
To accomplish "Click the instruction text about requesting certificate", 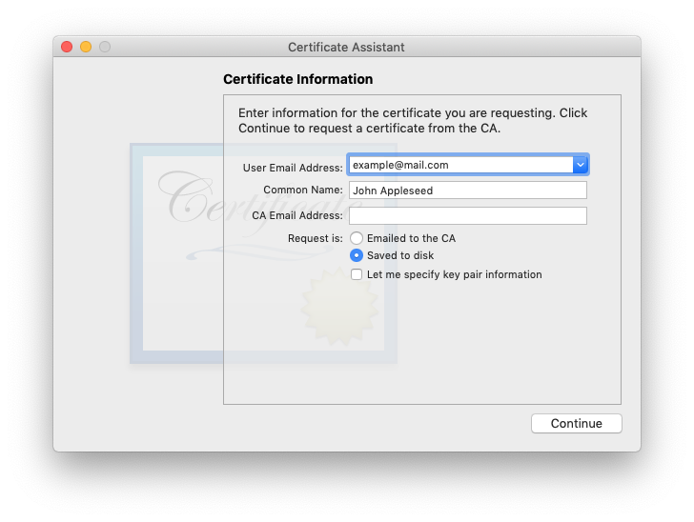I will click(x=413, y=120).
